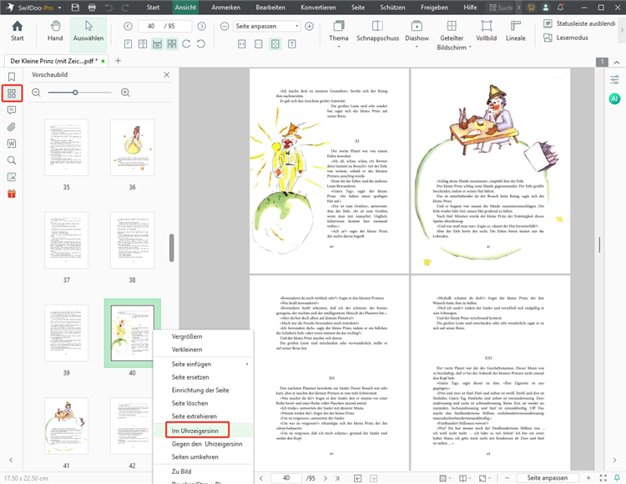Switch to the Schützen tab
The image size is (626, 484).
coord(392,8)
